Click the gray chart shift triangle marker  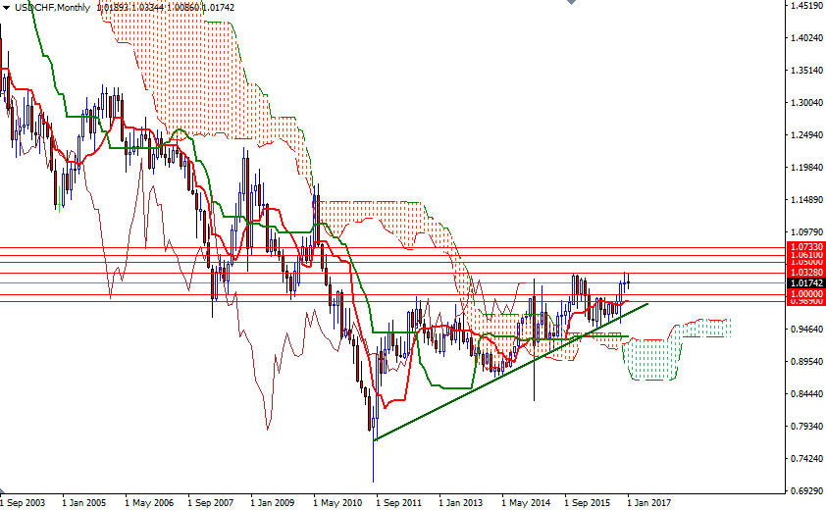pyautogui.click(x=572, y=2)
